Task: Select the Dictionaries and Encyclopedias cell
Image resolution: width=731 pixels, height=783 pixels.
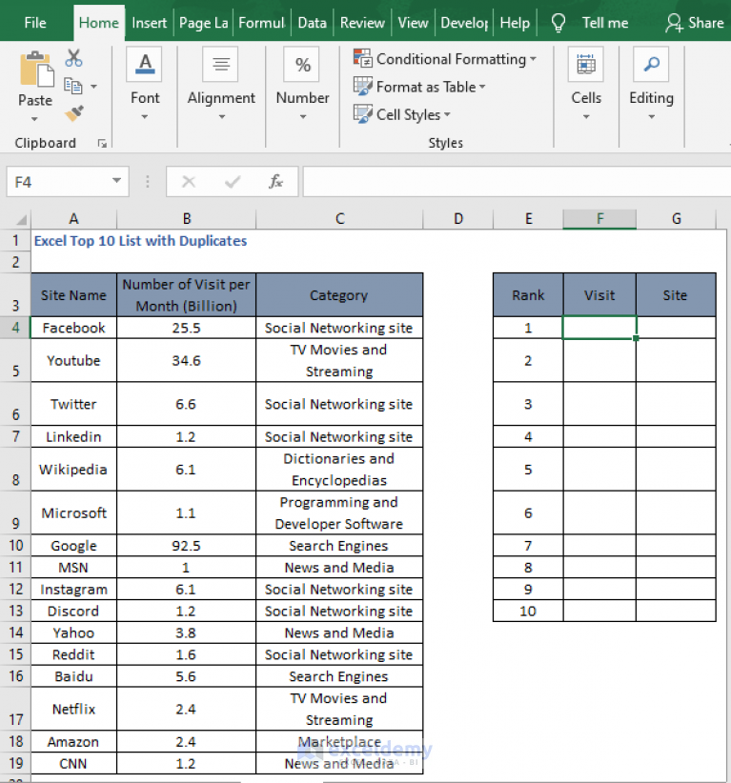Action: click(339, 470)
